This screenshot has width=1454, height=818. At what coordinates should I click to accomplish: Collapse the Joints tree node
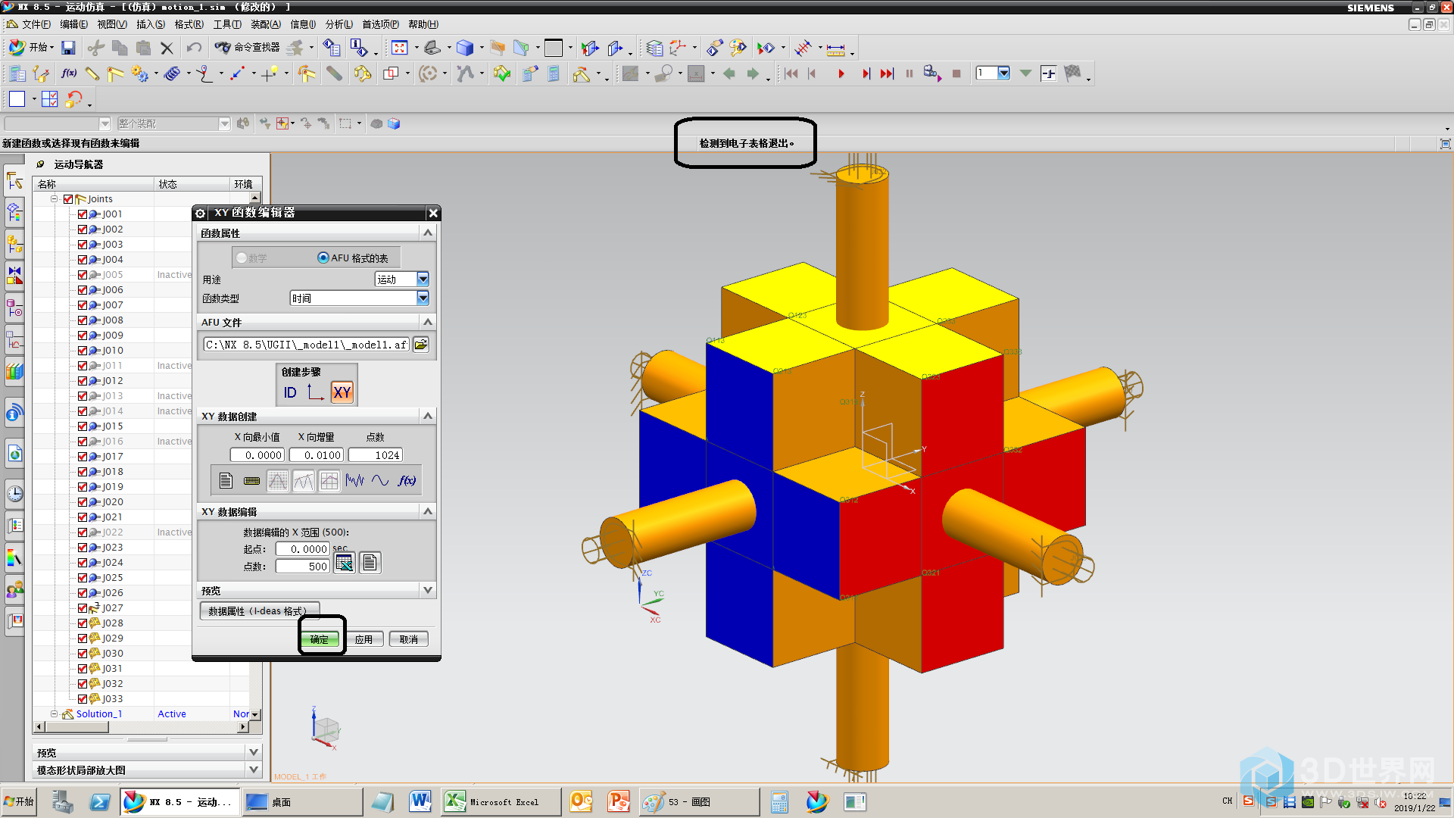coord(55,199)
